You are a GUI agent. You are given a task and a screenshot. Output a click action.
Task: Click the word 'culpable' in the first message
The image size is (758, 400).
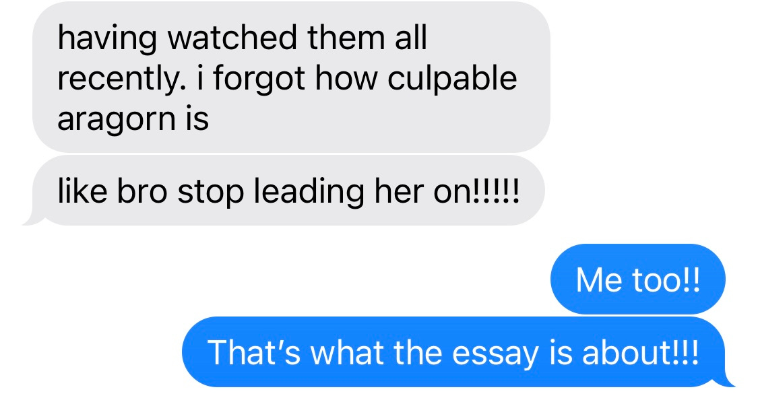click(x=452, y=79)
